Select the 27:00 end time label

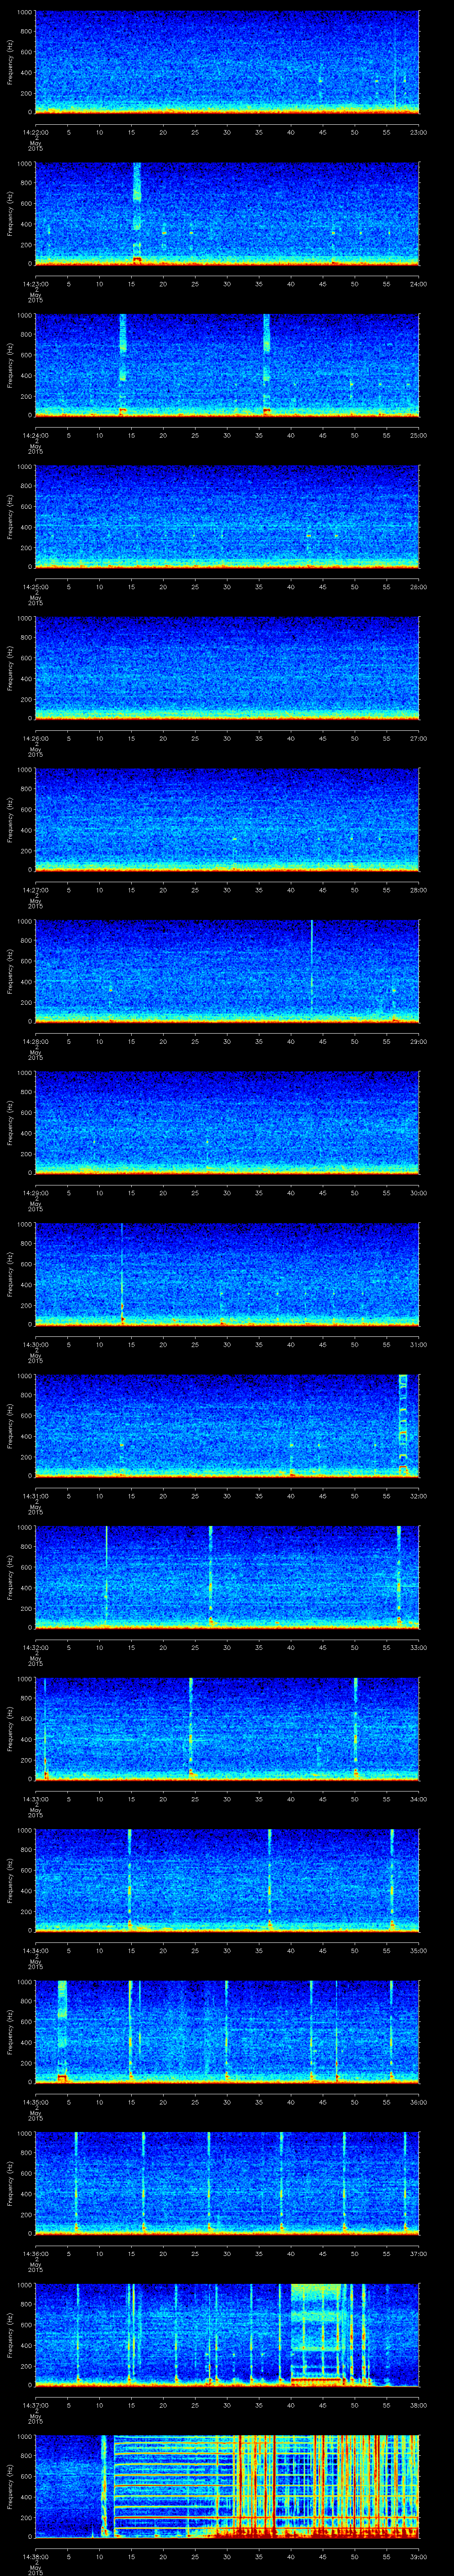click(x=418, y=738)
